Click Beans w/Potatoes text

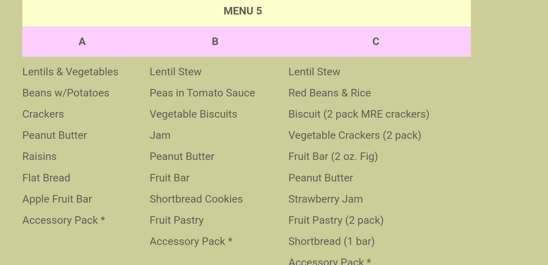coord(66,93)
